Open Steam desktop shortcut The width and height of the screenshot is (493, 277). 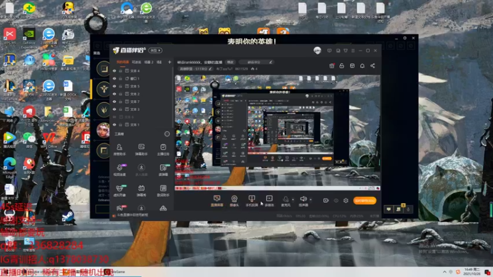tap(68, 218)
